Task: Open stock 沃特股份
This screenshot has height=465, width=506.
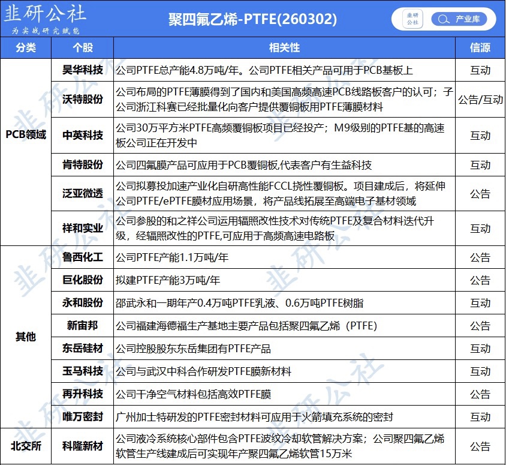Action: [x=83, y=100]
